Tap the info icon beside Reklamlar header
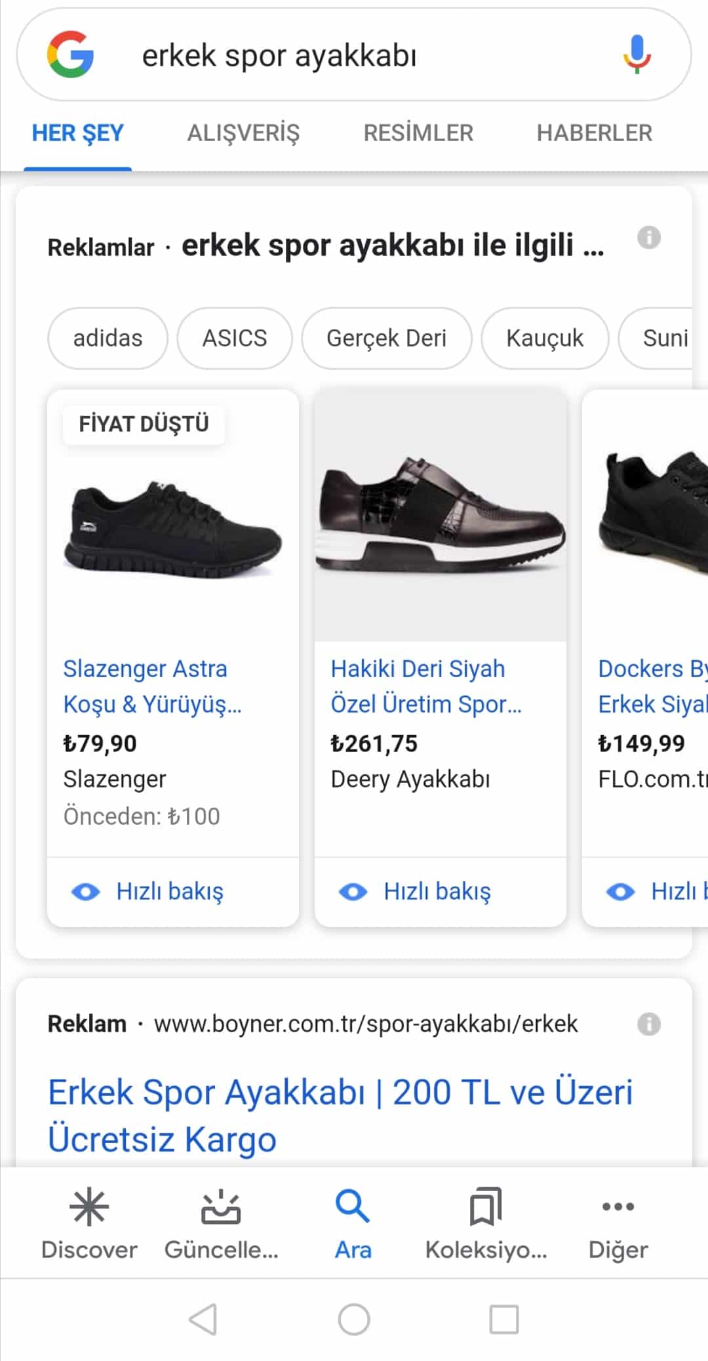The width and height of the screenshot is (708, 1361). [x=648, y=240]
